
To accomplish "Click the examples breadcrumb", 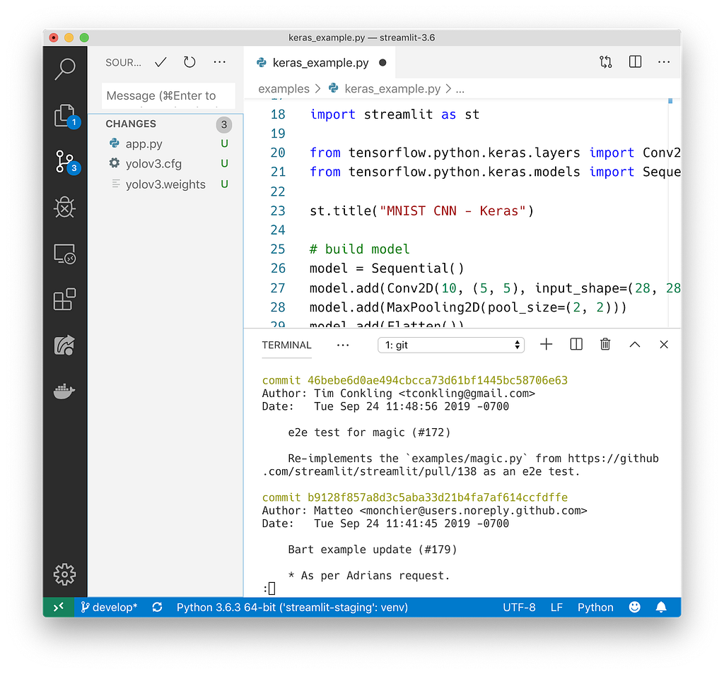I will click(x=284, y=88).
